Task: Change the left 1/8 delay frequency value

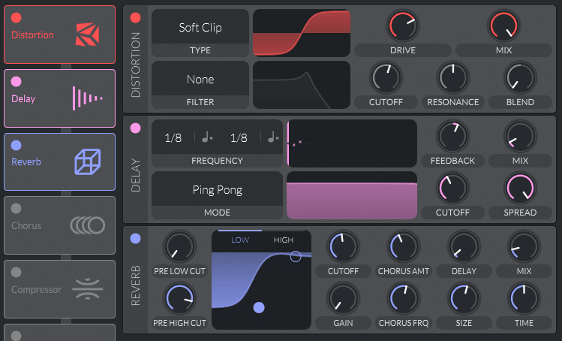Action: [x=173, y=137]
